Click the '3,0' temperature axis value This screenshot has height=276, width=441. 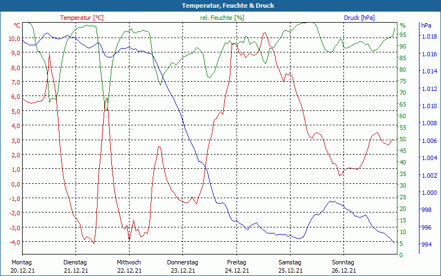point(15,140)
